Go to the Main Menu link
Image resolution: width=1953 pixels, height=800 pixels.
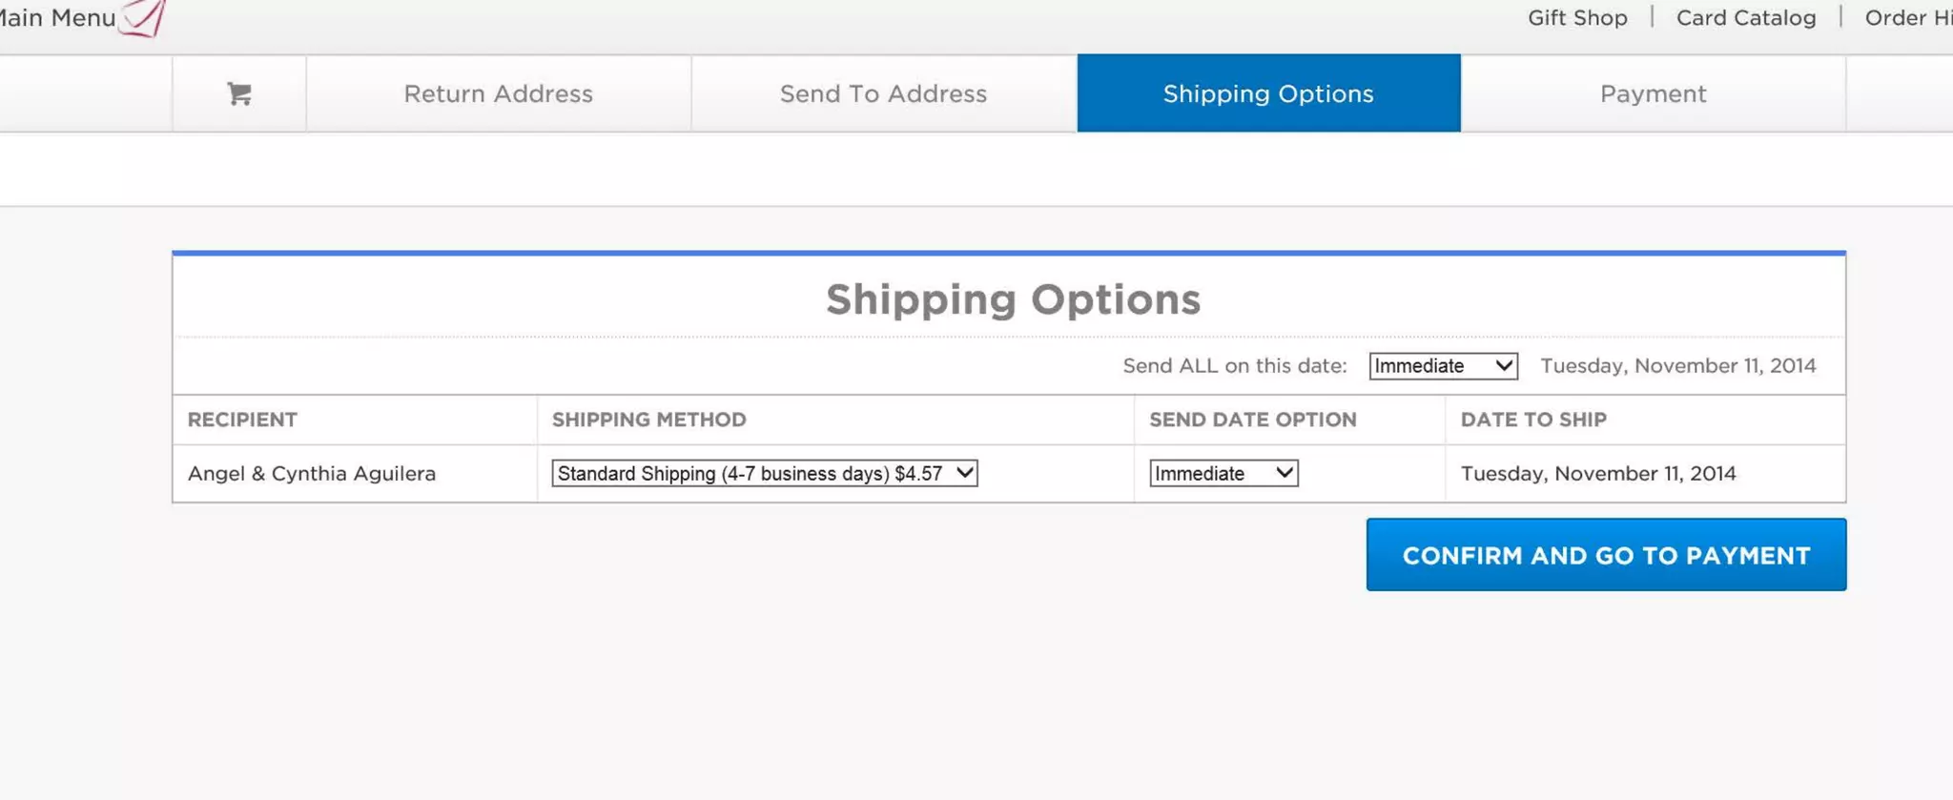click(57, 17)
